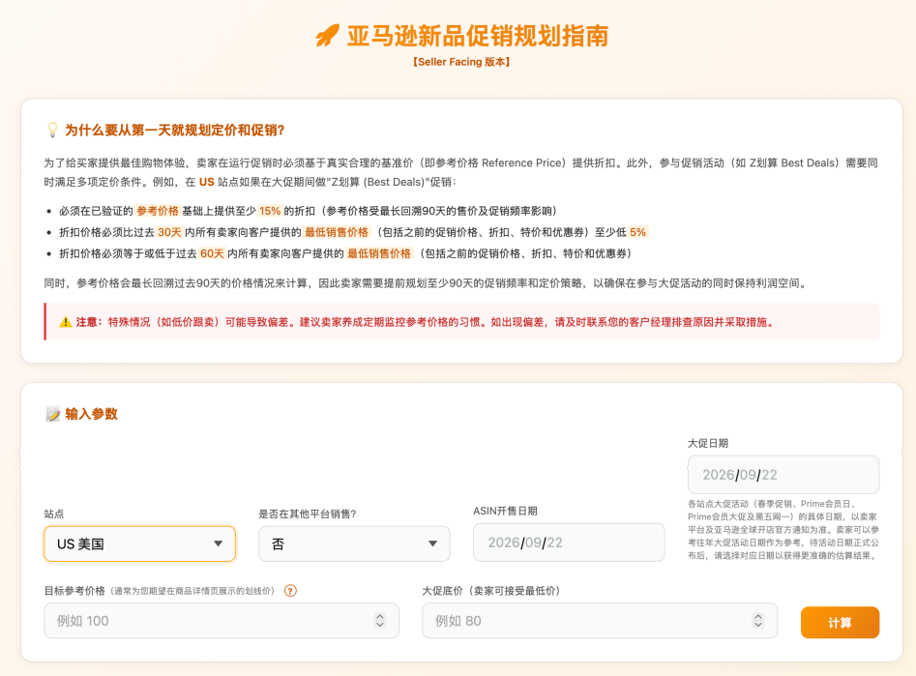Screen dimensions: 916x676
Task: Open the question mark help for 目标参考价格
Action: (x=290, y=591)
